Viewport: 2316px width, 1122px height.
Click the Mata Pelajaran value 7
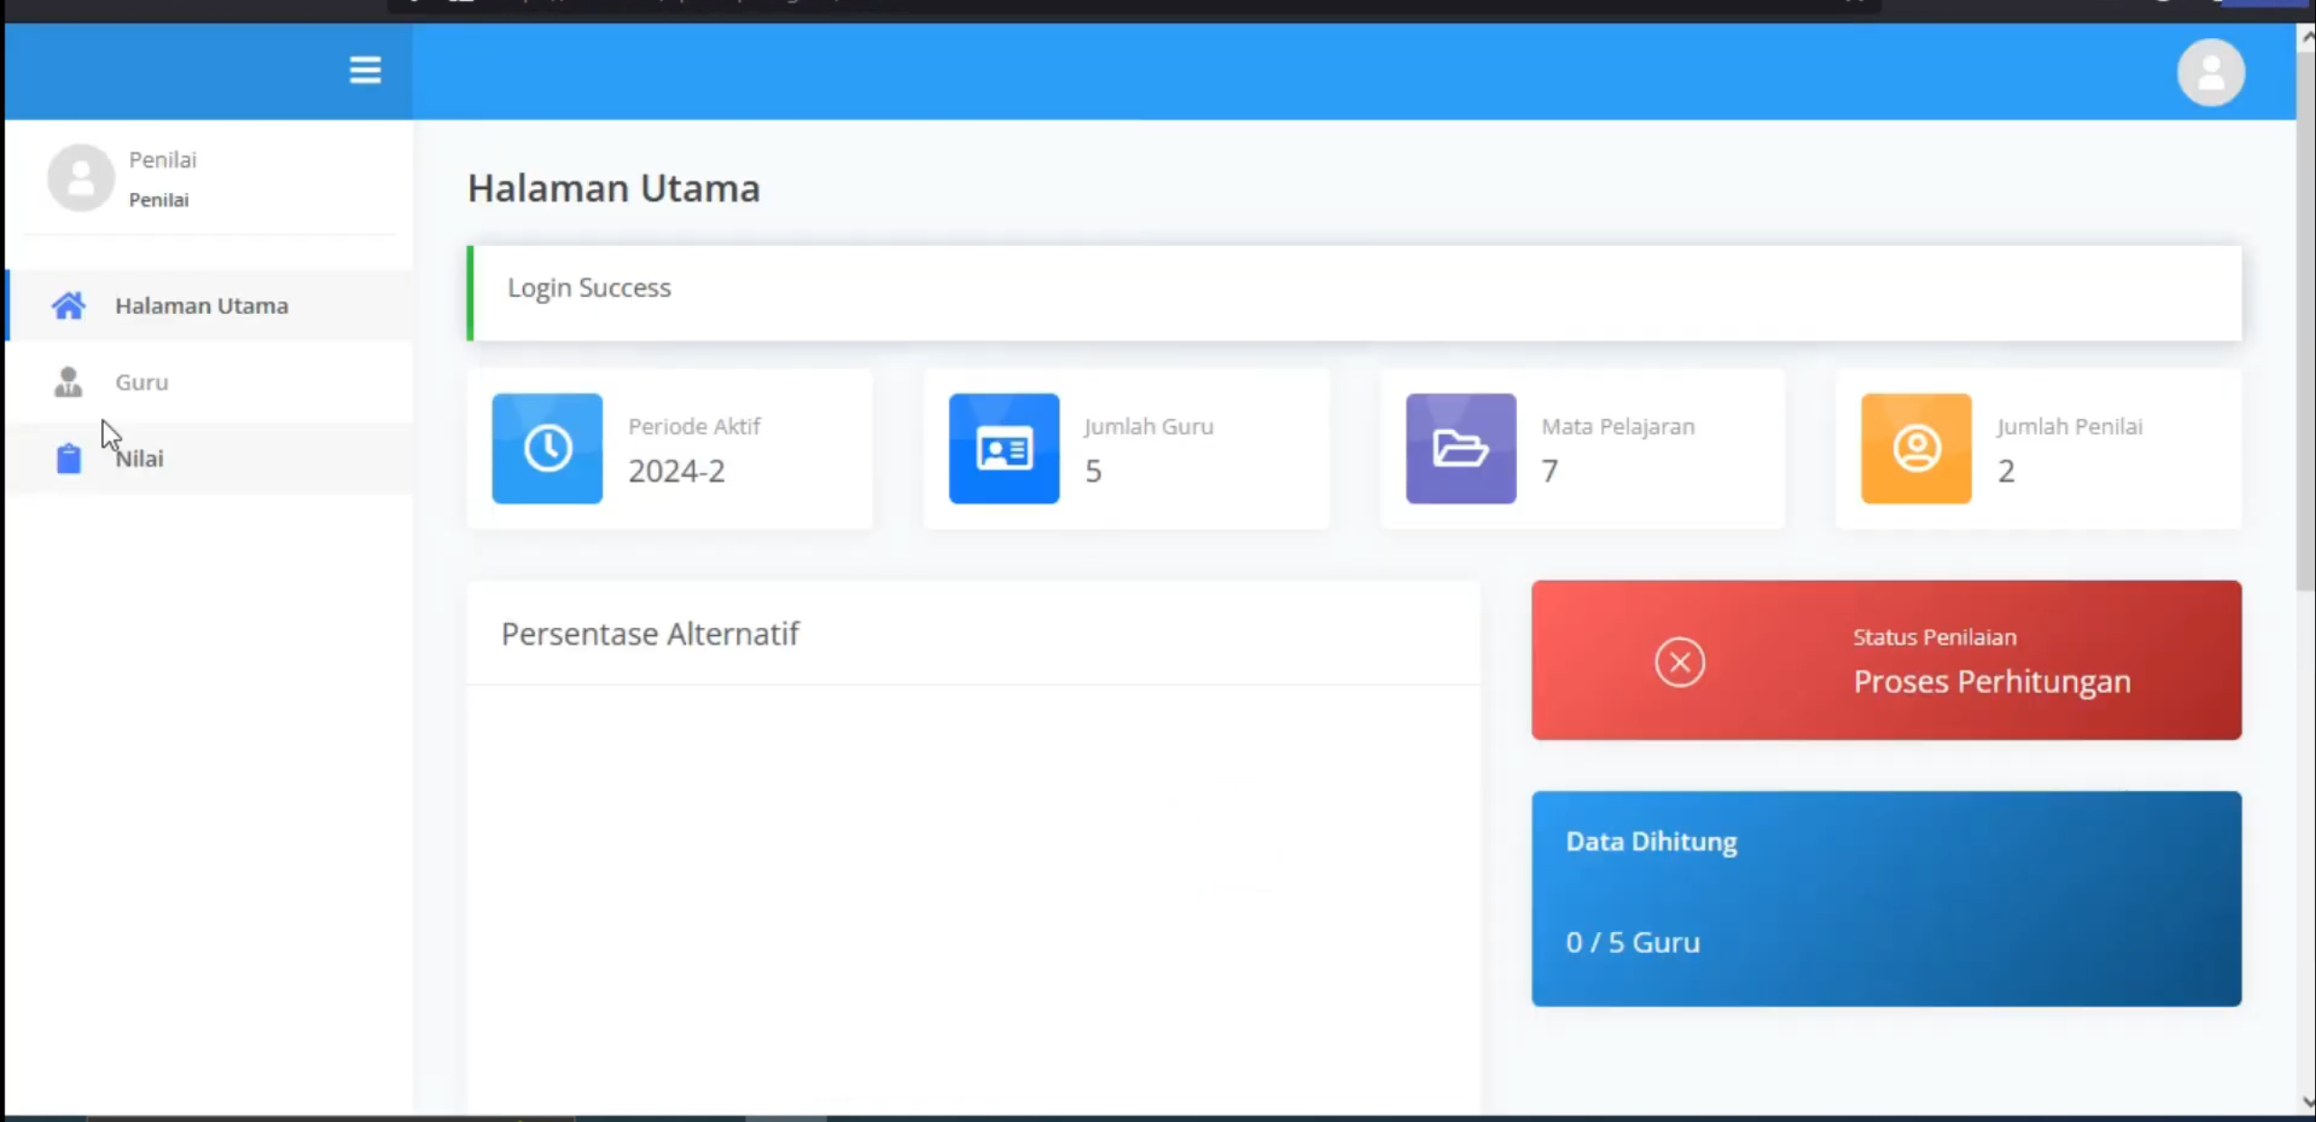(x=1550, y=471)
